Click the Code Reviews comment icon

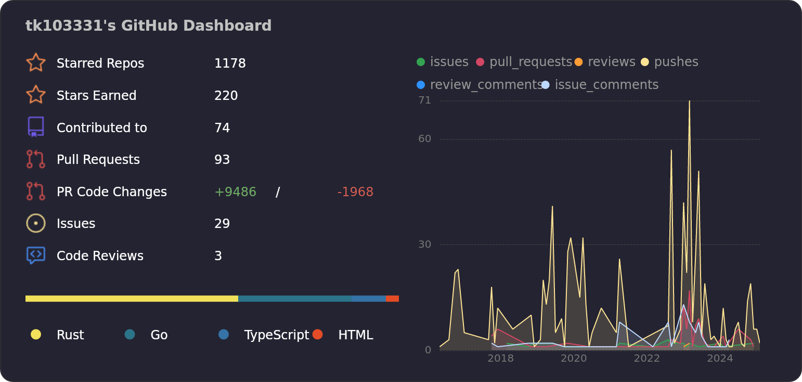coord(36,256)
